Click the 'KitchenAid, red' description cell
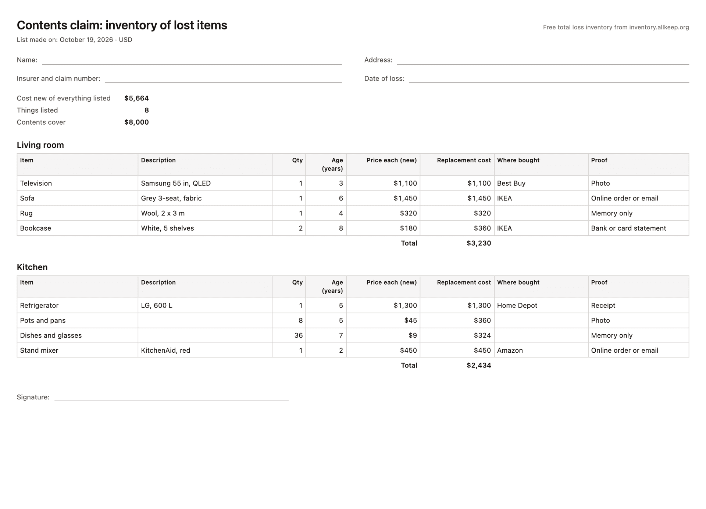The image size is (706, 509). click(205, 350)
